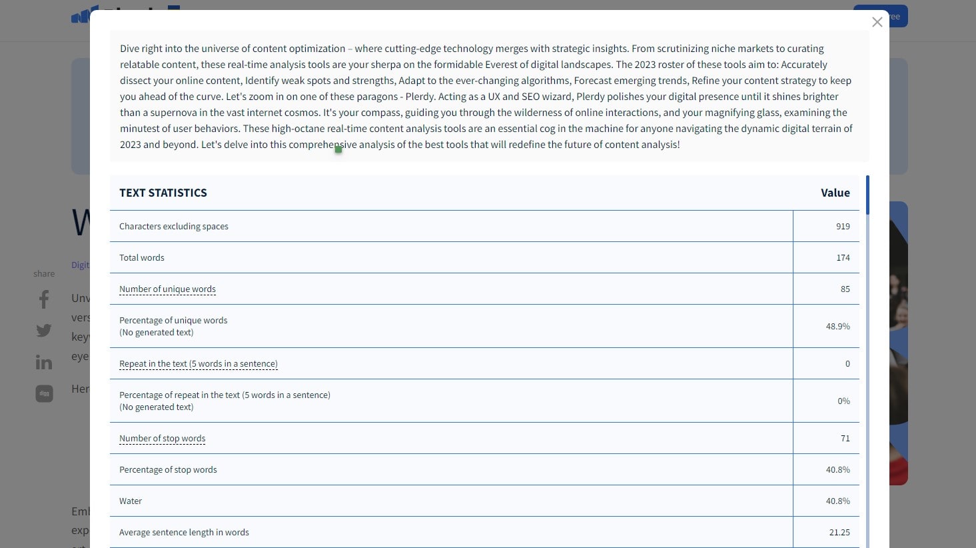Click the green position marker in the text
The width and height of the screenshot is (976, 548).
[338, 150]
